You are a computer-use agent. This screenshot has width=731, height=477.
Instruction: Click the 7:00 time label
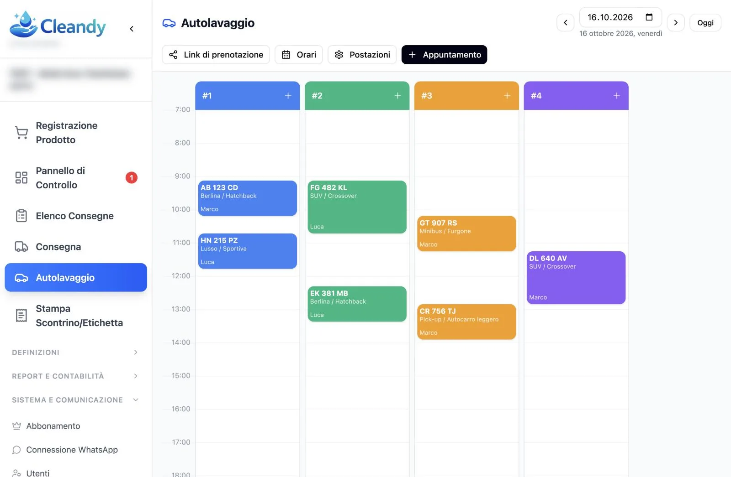click(x=183, y=109)
